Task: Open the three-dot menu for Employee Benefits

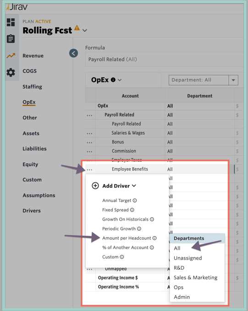Action: 89,170
